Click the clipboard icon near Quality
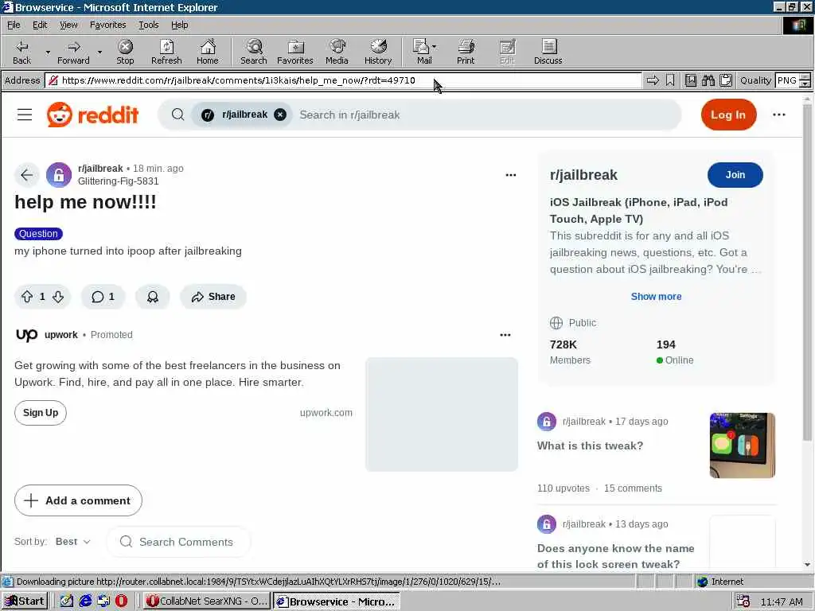Viewport: 815px width, 611px height. 726,80
